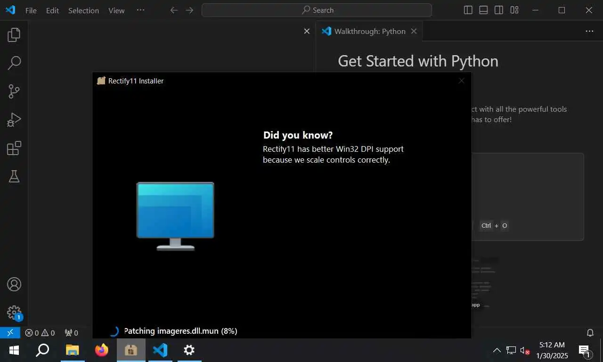Toggle the bottom panel layout icon
The height and width of the screenshot is (362, 603).
pos(483,10)
